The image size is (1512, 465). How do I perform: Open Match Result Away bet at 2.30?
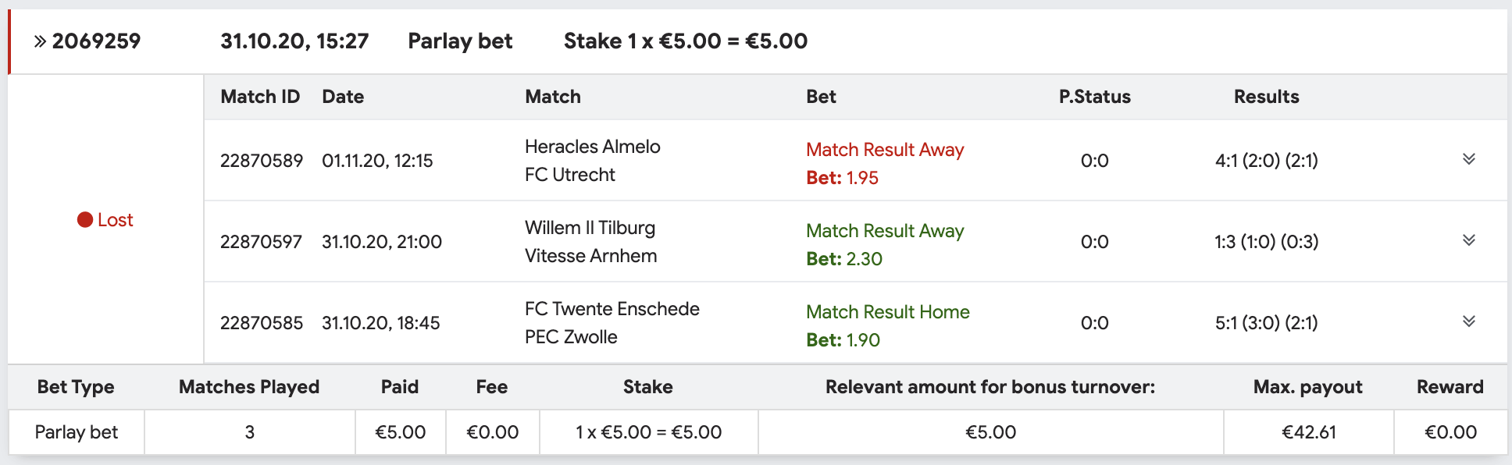[885, 245]
